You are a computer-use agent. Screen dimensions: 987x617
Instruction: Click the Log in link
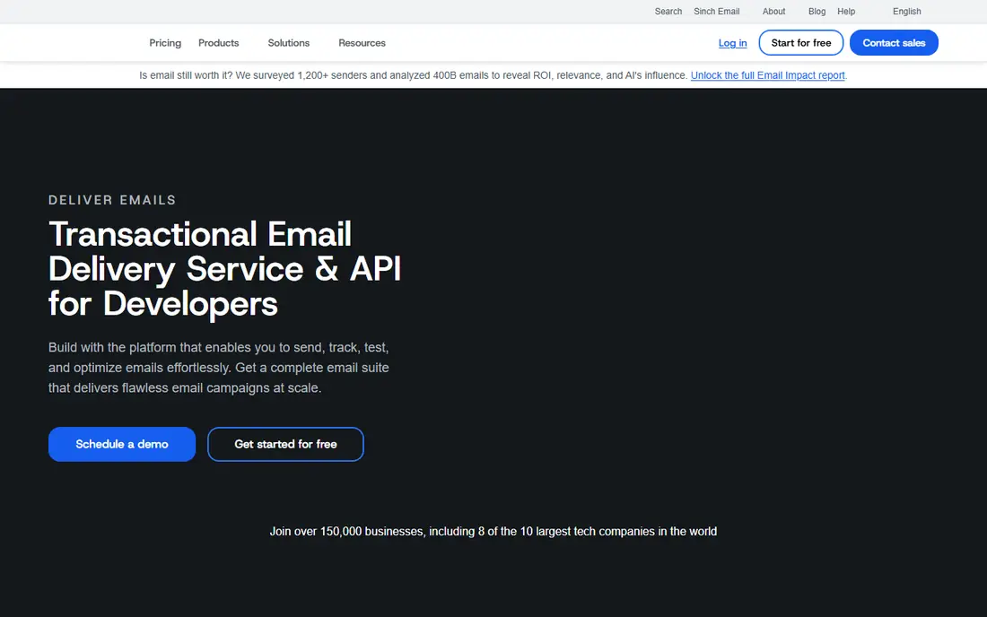(x=732, y=43)
